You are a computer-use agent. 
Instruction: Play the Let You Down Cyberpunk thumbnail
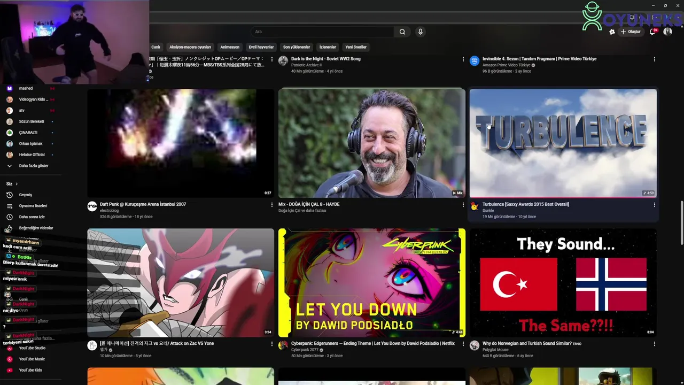point(372,283)
